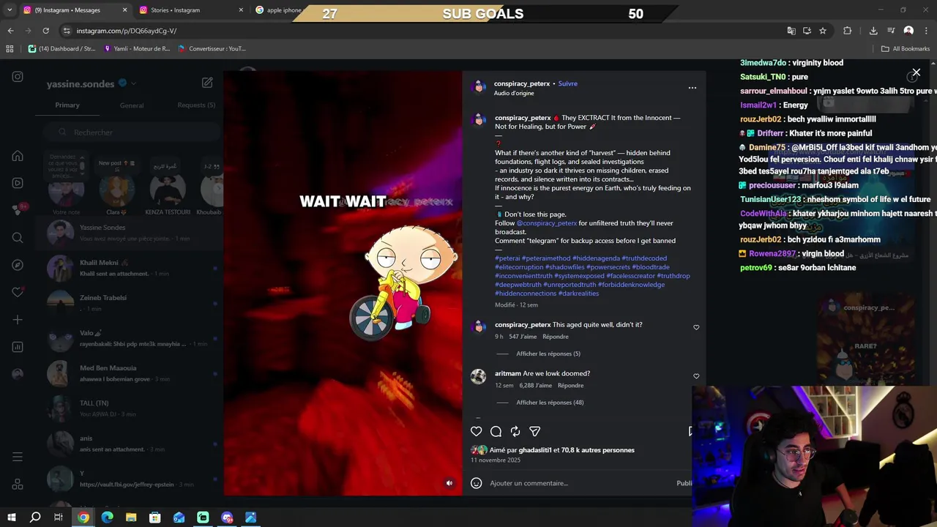Open Notifications heart in the sidebar
The image size is (937, 527).
coord(18,292)
